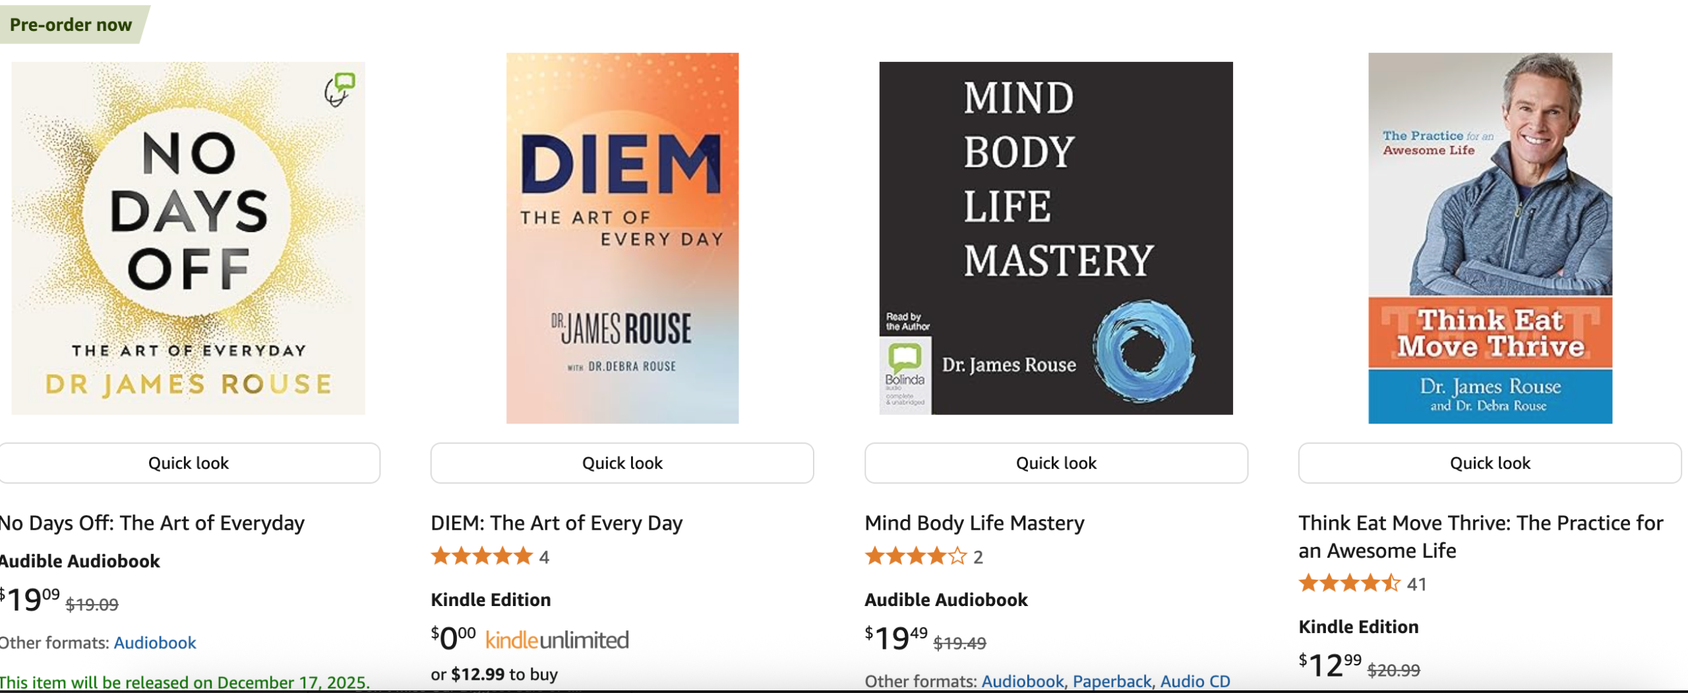Open the No Days Off audiobook cover
This screenshot has width=1688, height=693.
point(189,238)
